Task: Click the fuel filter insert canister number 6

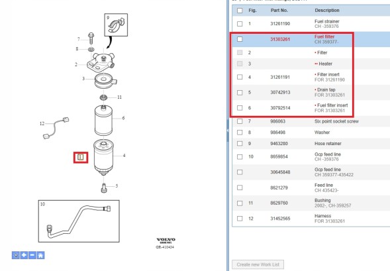Action: pos(104,121)
